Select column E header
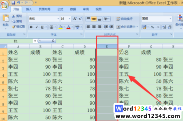Screen dimensions: 183x121 (107, 47)
